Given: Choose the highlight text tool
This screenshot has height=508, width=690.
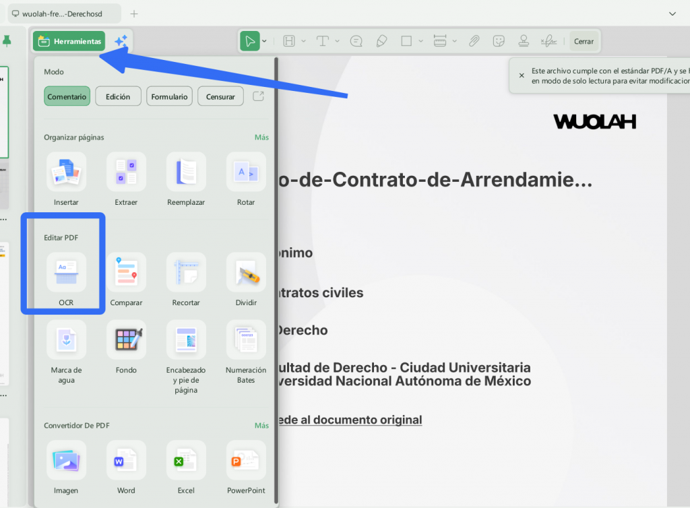Looking at the screenshot, I should point(289,41).
